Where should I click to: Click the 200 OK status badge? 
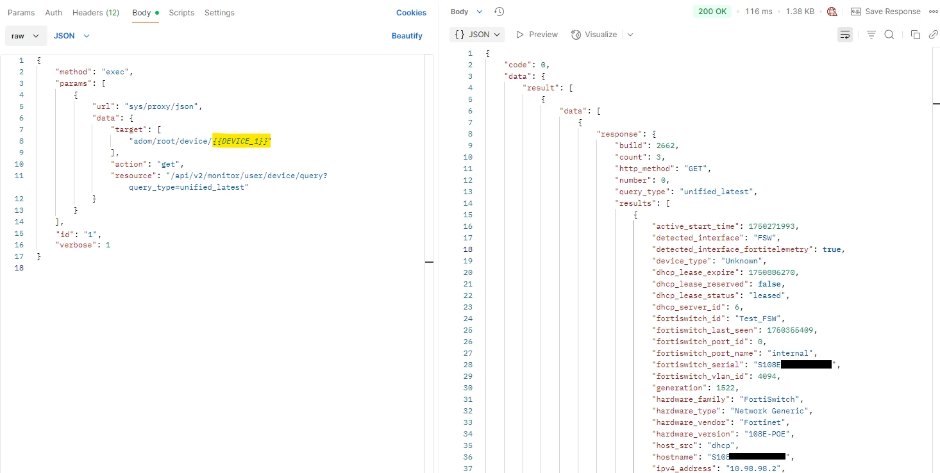click(712, 12)
